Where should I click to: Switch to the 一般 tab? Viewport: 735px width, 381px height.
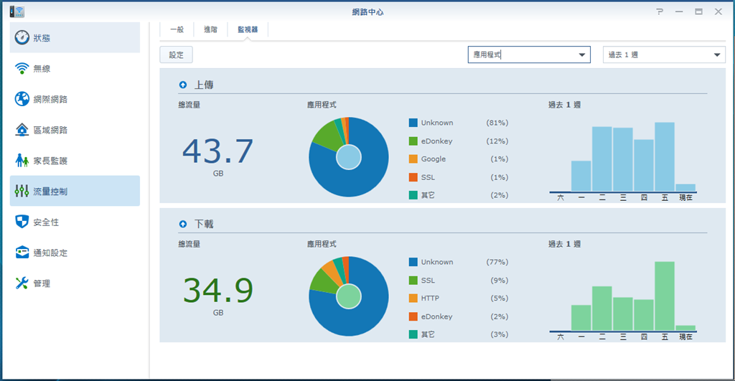tap(177, 29)
